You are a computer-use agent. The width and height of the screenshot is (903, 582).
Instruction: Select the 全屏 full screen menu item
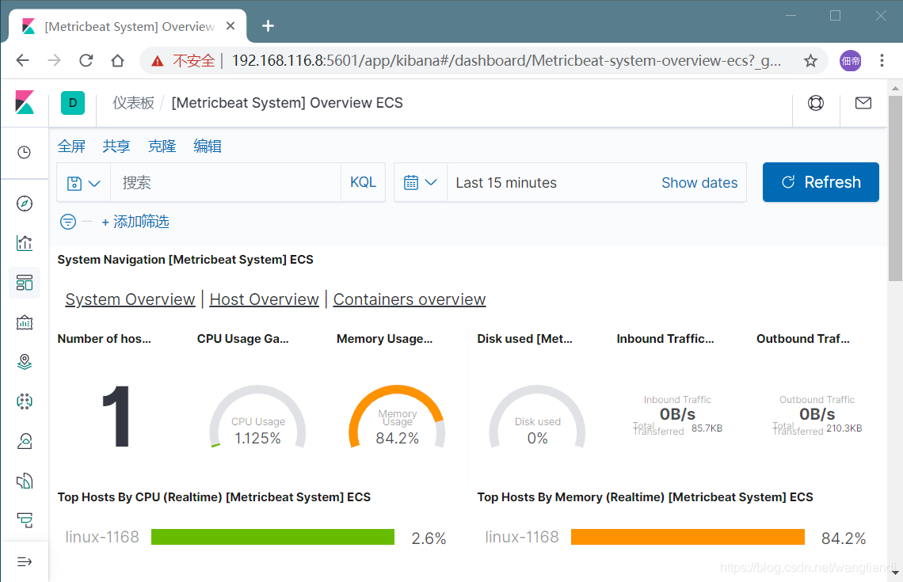point(71,146)
